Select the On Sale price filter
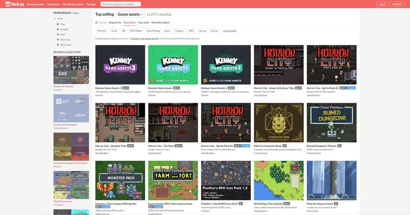410x215 pixels. [58, 29]
